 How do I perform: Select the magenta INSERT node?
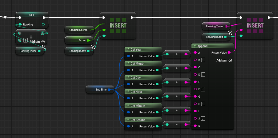coord(255,25)
